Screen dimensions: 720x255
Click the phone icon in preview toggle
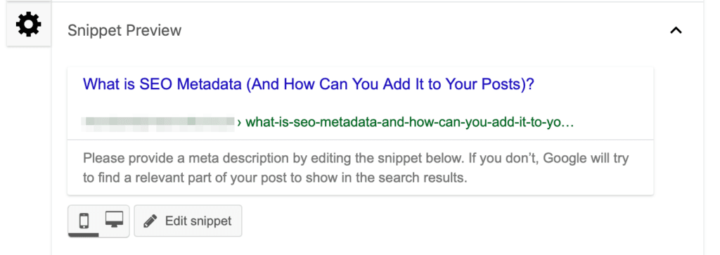pyautogui.click(x=84, y=221)
